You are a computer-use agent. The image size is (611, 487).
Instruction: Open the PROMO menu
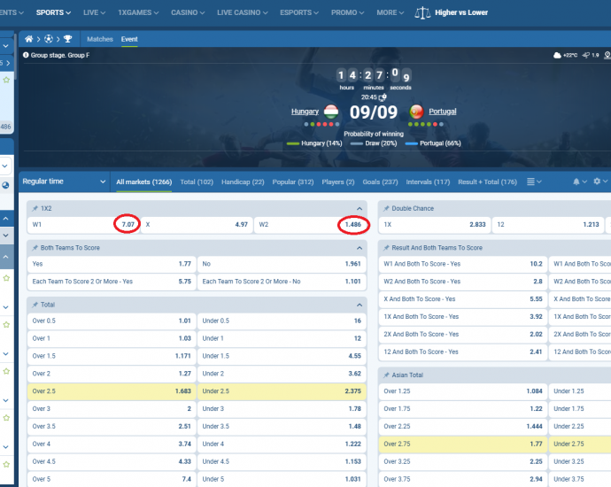click(x=347, y=12)
